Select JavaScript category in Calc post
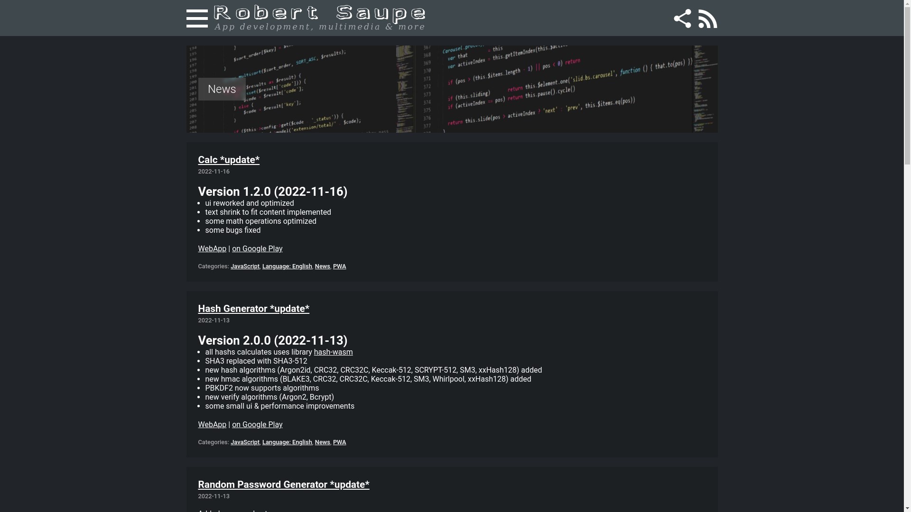The height and width of the screenshot is (512, 911). coord(245,266)
